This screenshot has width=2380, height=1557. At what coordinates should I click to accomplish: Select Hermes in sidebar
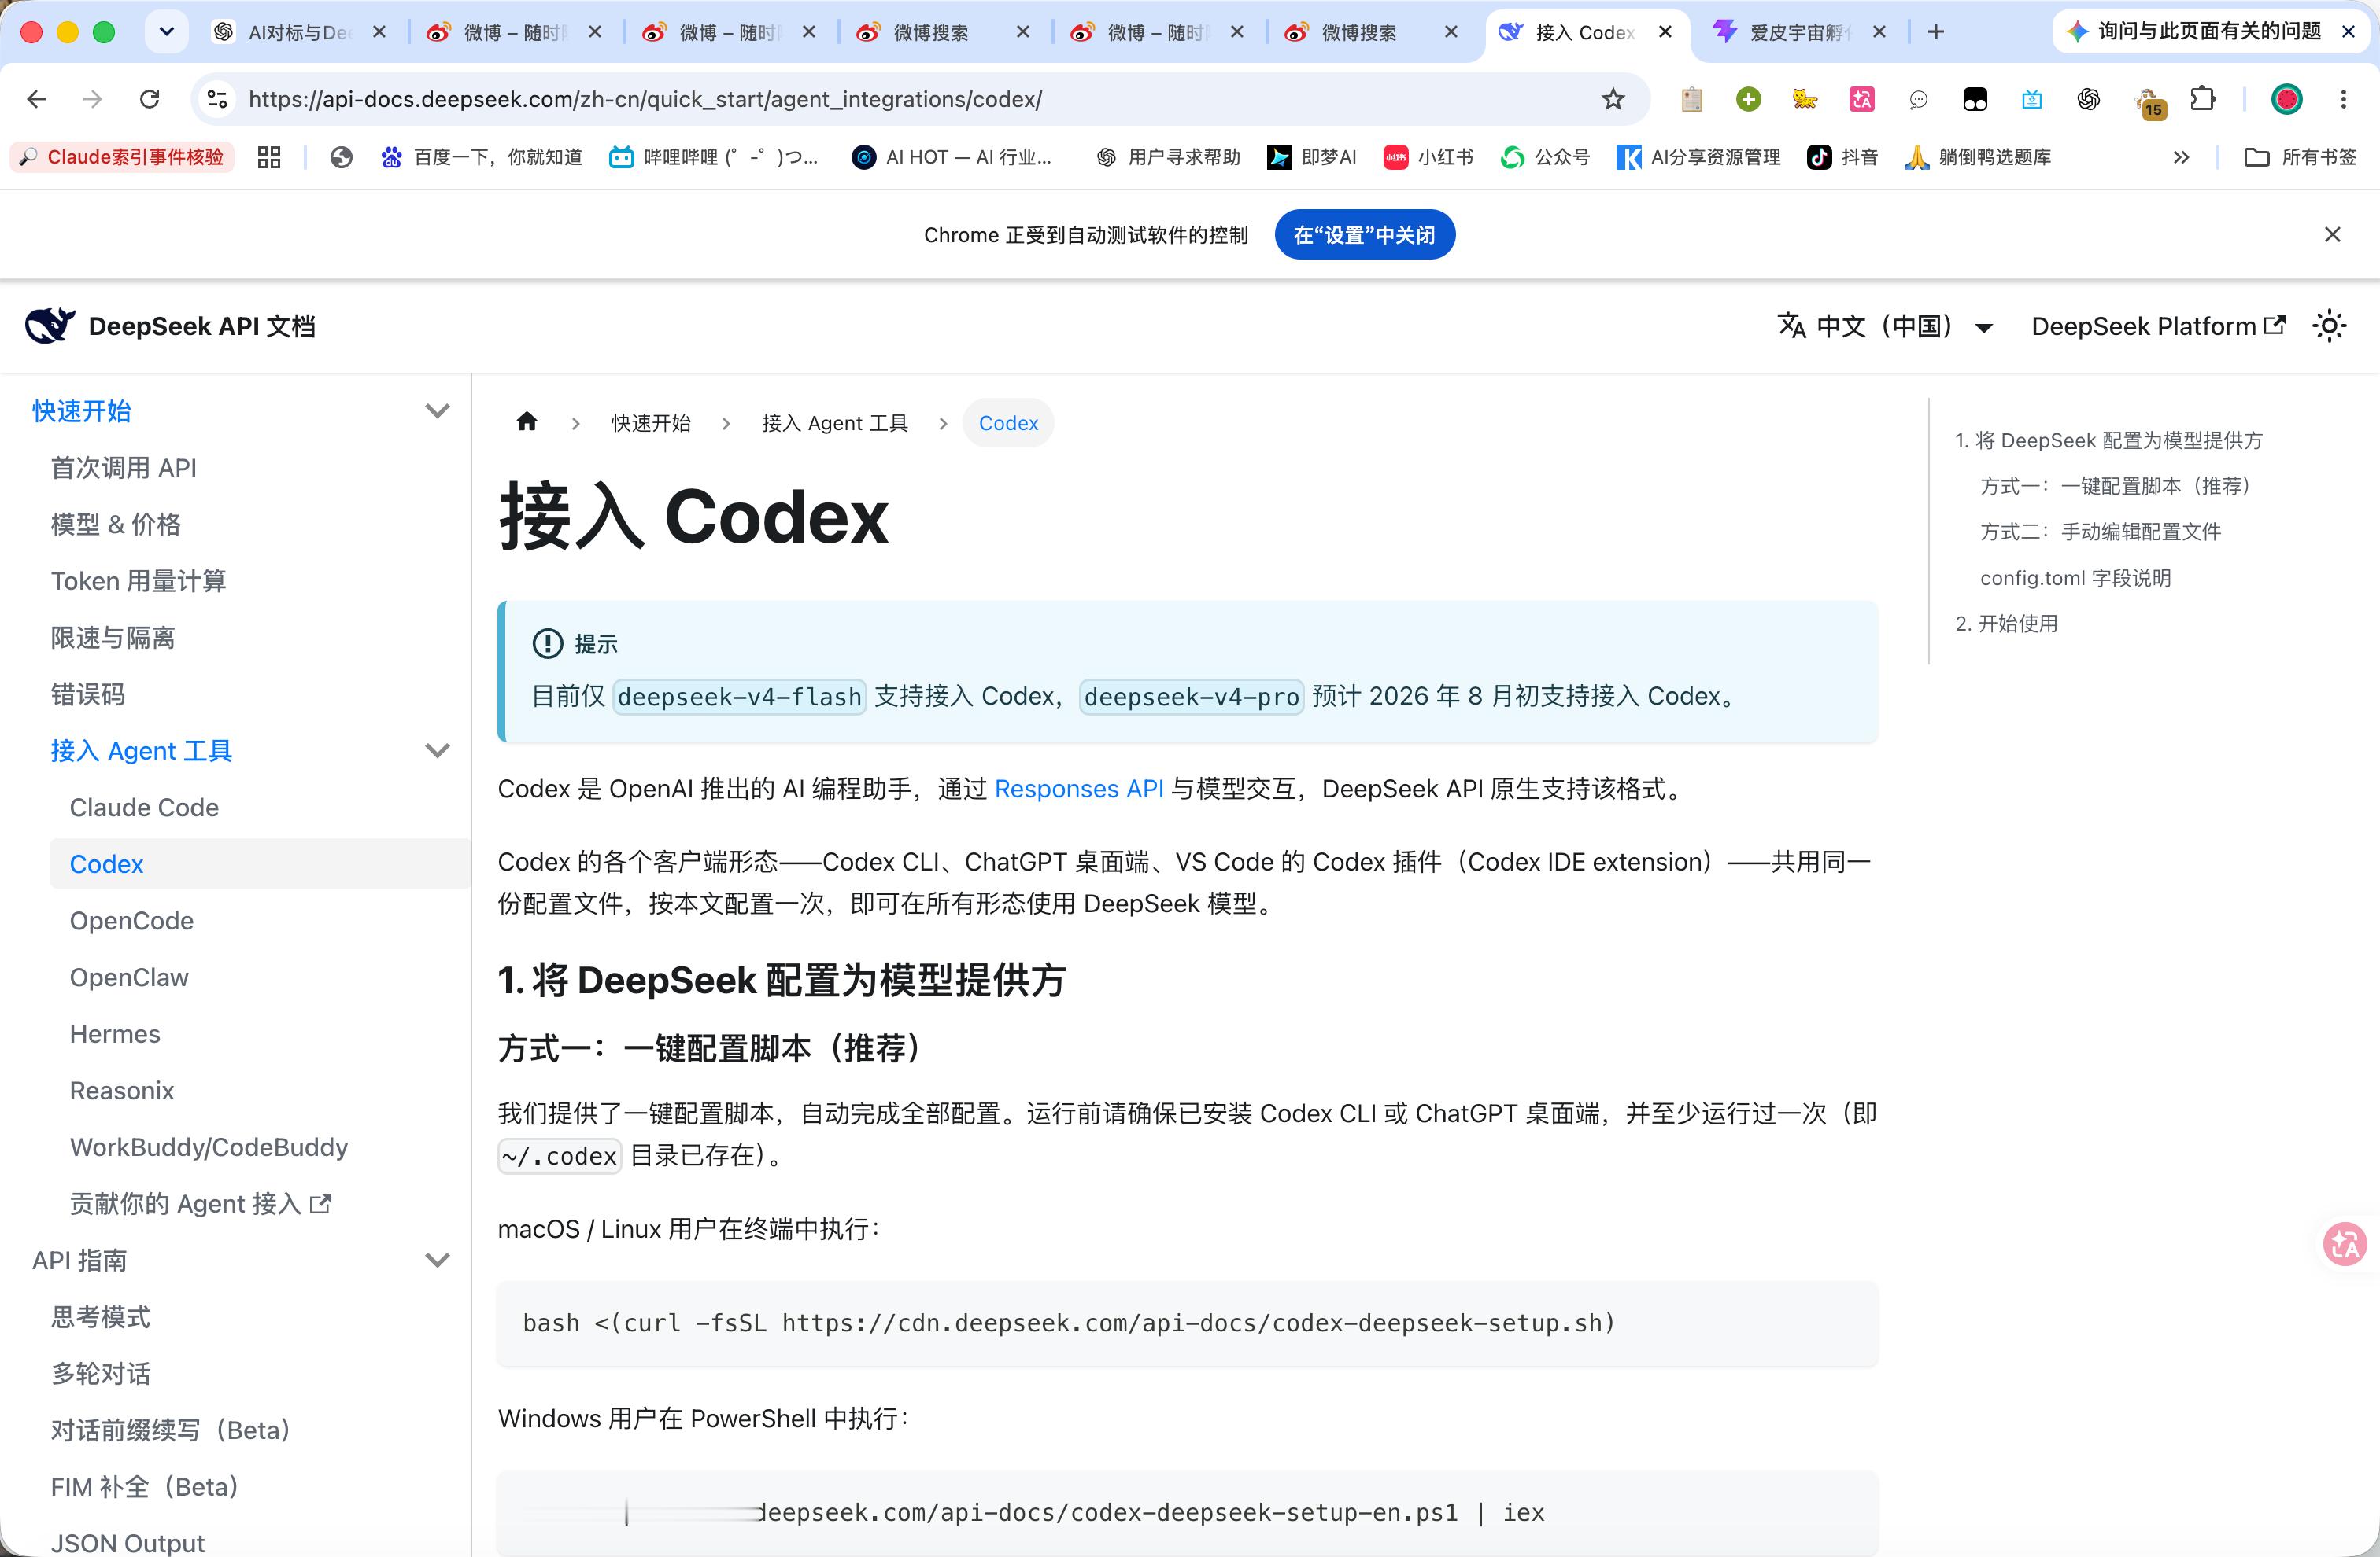tap(115, 1033)
